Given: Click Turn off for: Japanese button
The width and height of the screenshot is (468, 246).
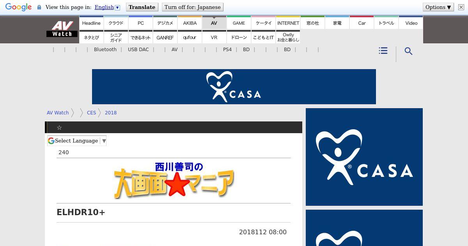Looking at the screenshot, I should pos(193,7).
